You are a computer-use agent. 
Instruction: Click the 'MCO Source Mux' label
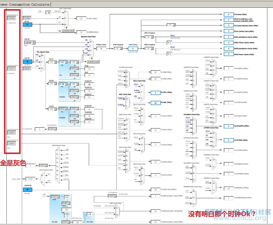[59, 145]
